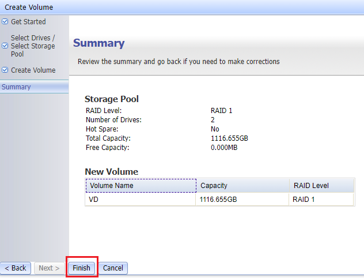Select the Summary step in sidebar
The image size is (364, 278).
pos(16,87)
